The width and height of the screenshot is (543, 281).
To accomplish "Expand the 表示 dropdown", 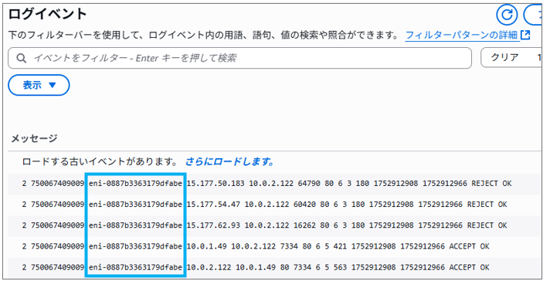I will (39, 85).
